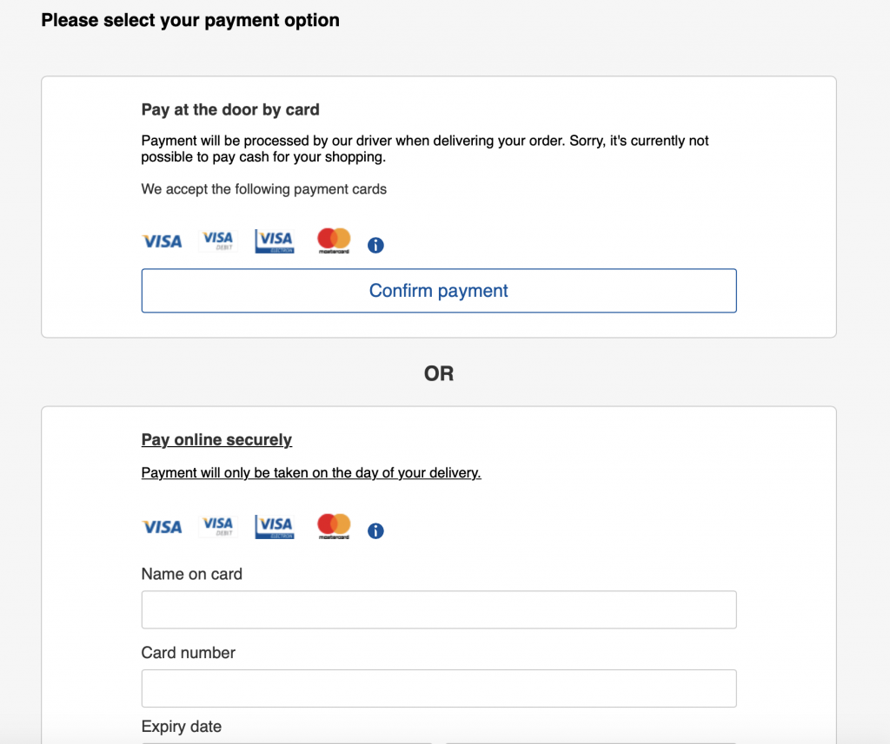
Task: Click the Mastercard logo under Pay online securely
Action: (x=334, y=527)
